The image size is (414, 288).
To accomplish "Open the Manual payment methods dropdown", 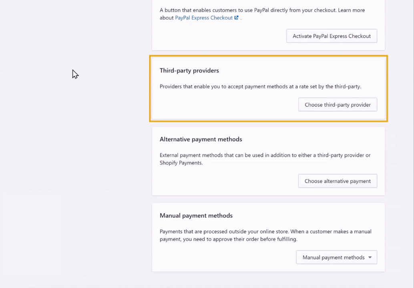I will (336, 258).
